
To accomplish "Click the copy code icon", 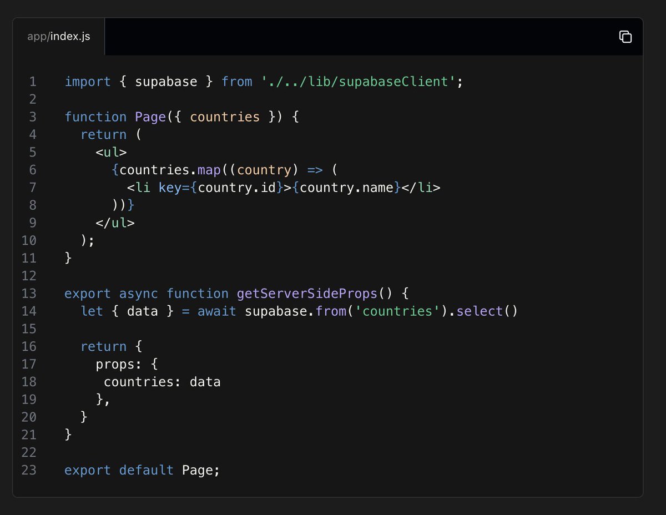I will [625, 36].
